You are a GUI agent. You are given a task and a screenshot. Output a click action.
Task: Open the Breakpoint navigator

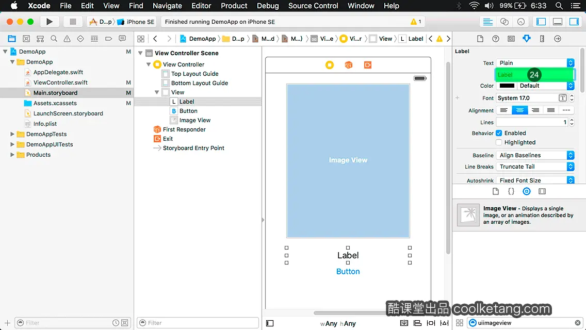[108, 39]
